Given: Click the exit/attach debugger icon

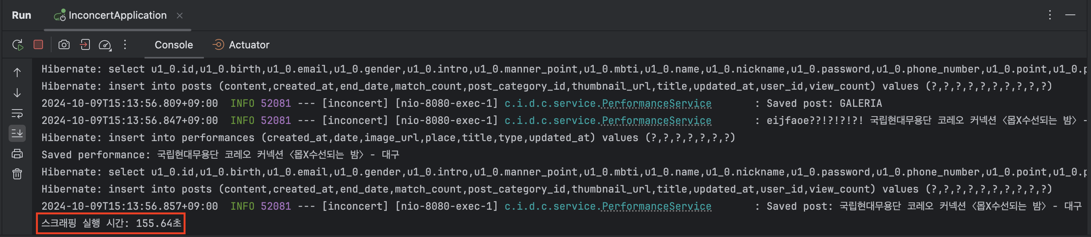Looking at the screenshot, I should pos(85,44).
